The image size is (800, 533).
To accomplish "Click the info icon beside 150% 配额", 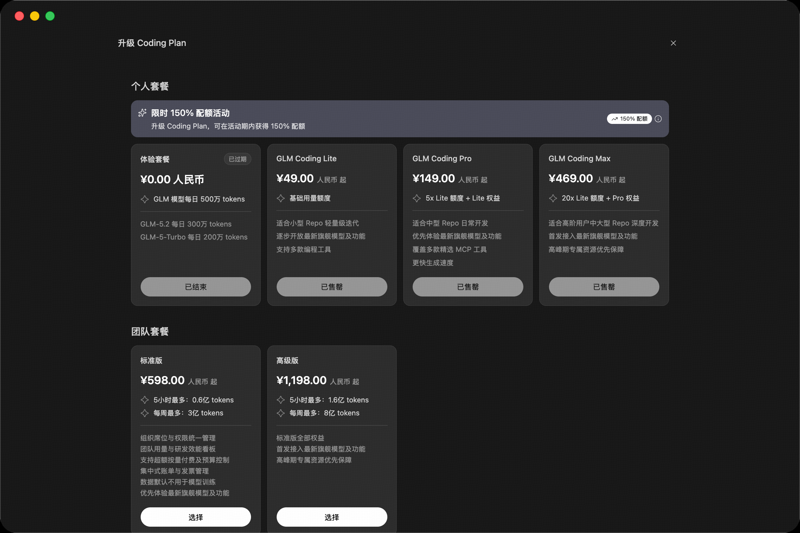I will pos(658,119).
